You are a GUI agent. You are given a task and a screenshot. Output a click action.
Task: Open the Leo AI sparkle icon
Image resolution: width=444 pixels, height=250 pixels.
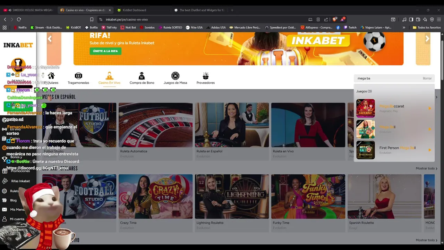coord(425,19)
